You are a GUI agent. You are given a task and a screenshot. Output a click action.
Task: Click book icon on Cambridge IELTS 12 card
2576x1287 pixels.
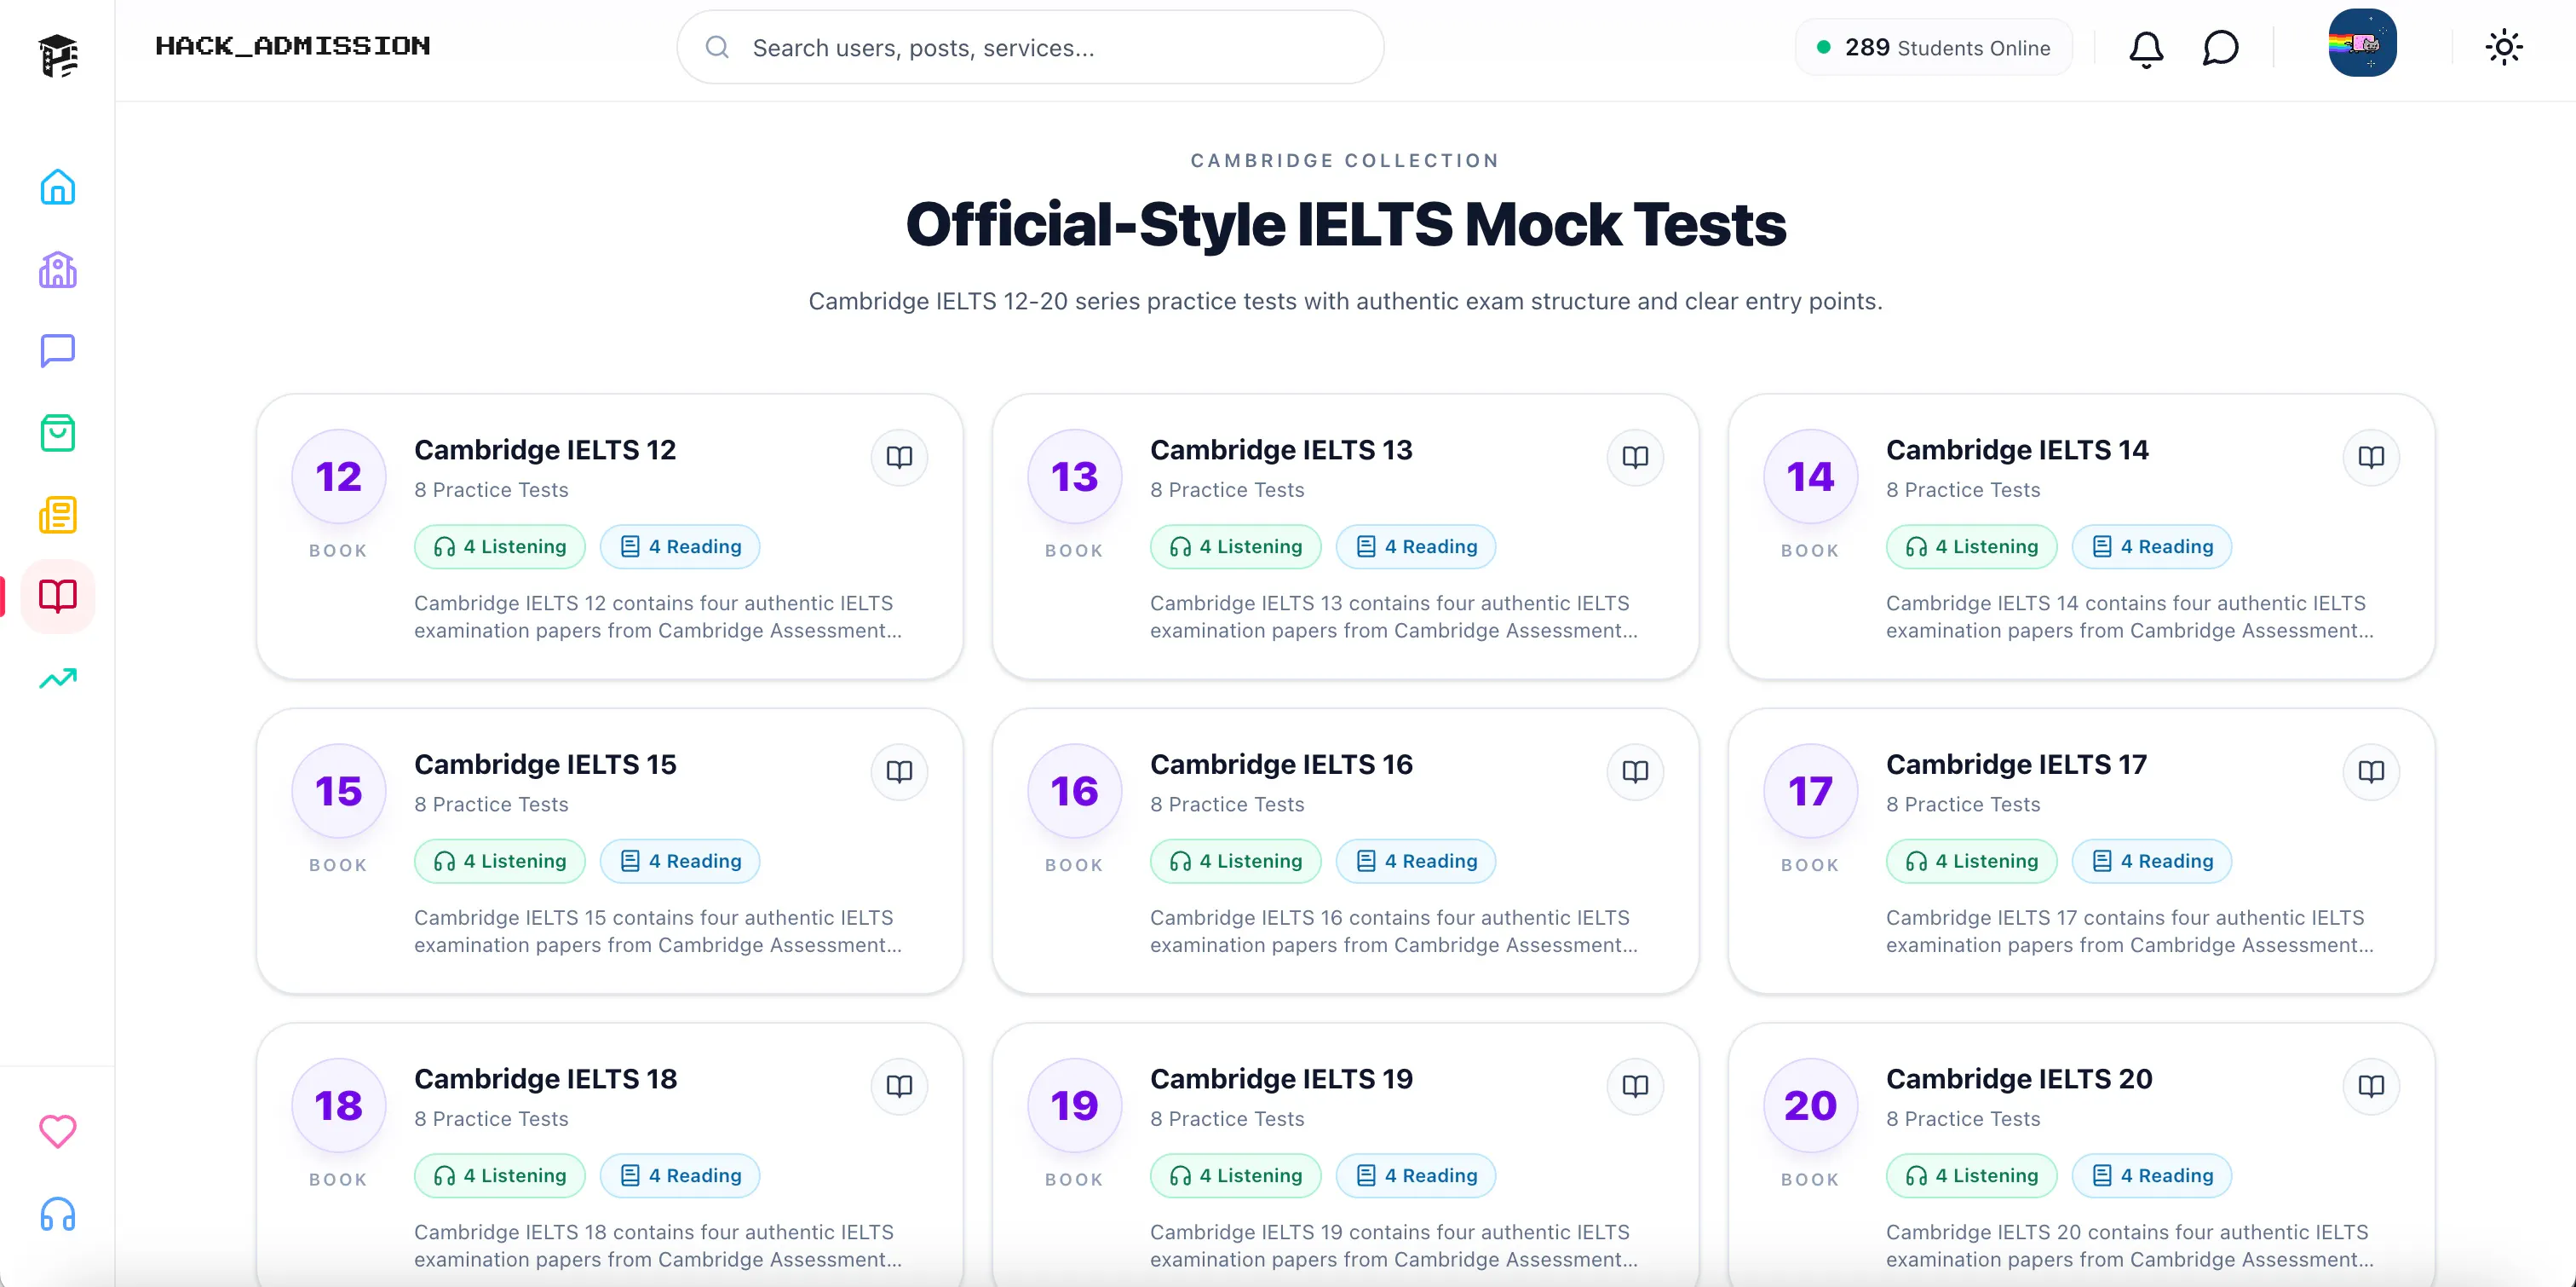pos(899,458)
